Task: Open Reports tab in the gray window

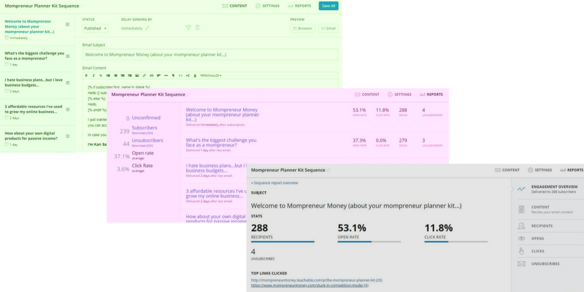Action: point(571,170)
